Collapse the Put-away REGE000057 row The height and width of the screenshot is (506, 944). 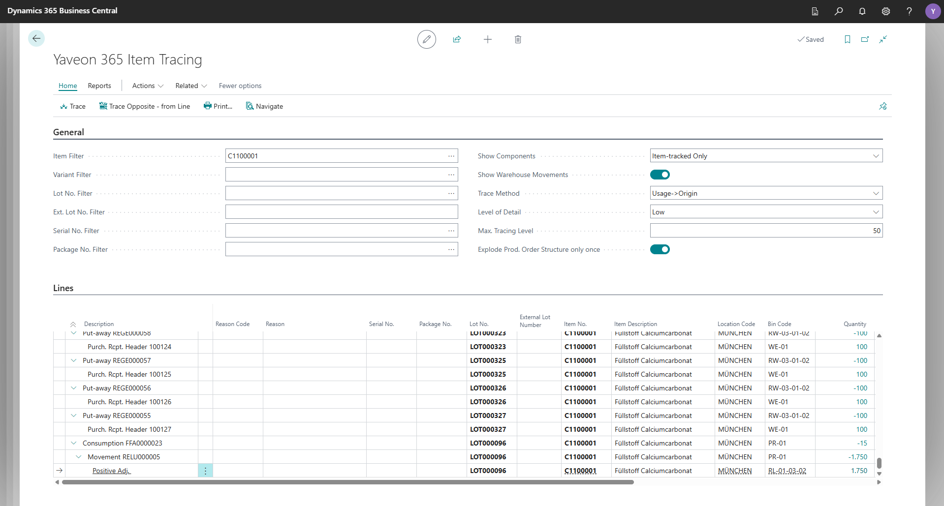[73, 360]
